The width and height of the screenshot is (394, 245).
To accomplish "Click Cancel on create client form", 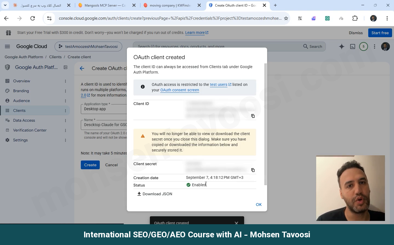I will pyautogui.click(x=112, y=165).
